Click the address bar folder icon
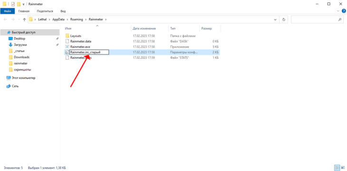Viewport: 347px width, 171px height. coord(31,19)
